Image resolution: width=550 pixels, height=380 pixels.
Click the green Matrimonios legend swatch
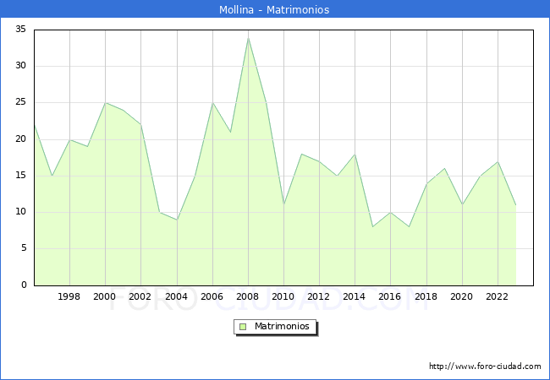[243, 327]
